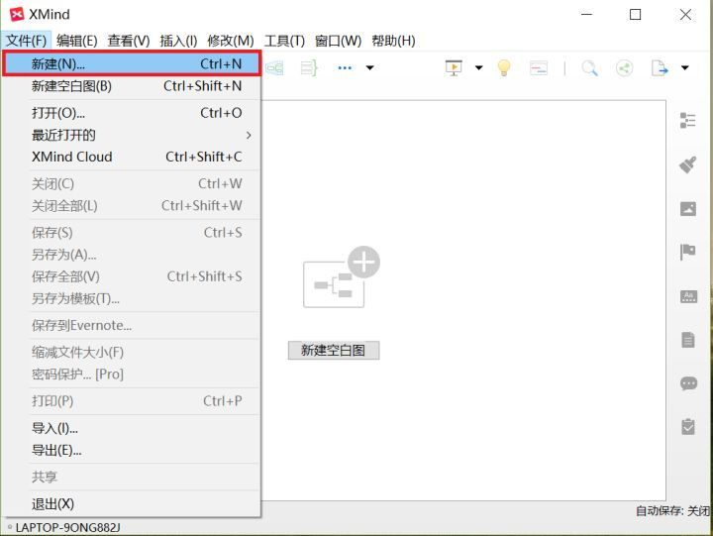
Task: Open the 工具(T) menu
Action: pyautogui.click(x=284, y=41)
